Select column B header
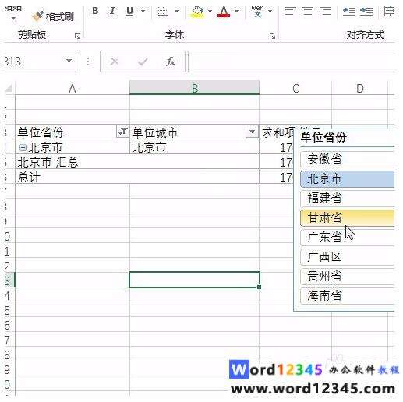This screenshot has height=402, width=403. [195, 88]
